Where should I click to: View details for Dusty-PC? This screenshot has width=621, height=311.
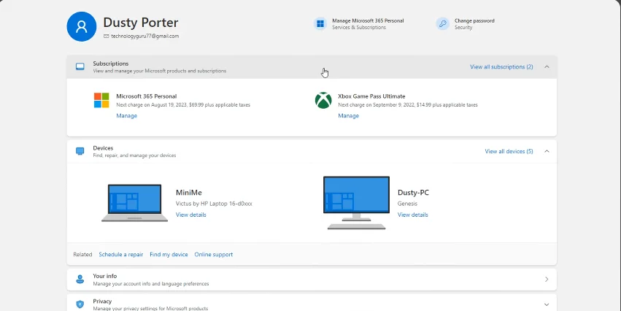(x=413, y=215)
